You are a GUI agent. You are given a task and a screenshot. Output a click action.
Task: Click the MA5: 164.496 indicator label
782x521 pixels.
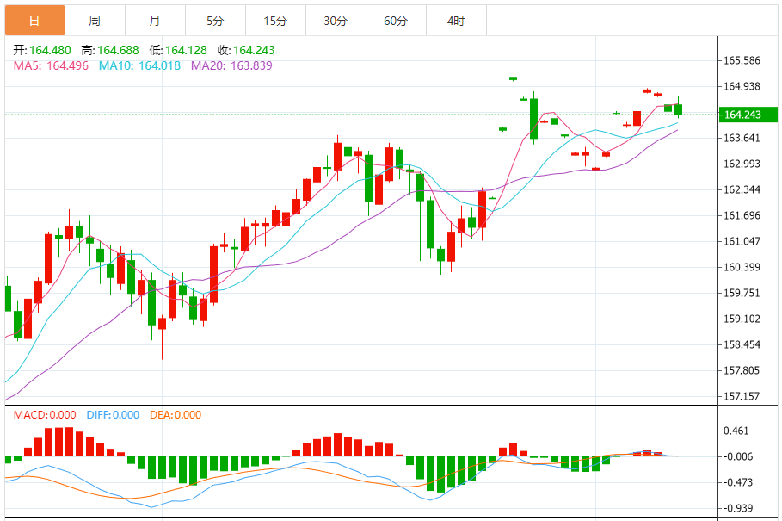(51, 65)
